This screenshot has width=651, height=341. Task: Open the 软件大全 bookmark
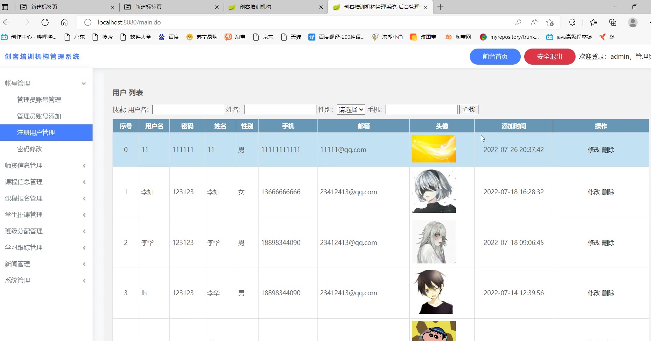136,37
